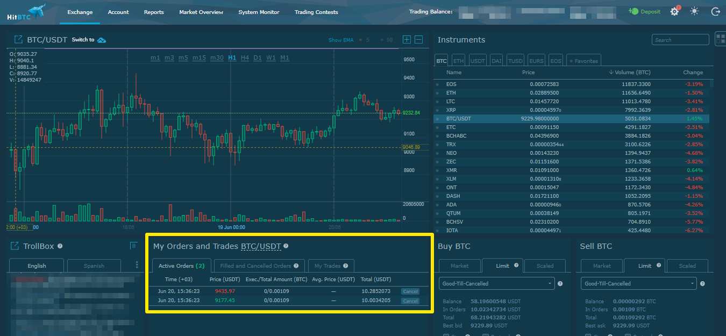The width and height of the screenshot is (726, 336).
Task: Switch Instruments to the ETH tab
Action: tap(458, 61)
